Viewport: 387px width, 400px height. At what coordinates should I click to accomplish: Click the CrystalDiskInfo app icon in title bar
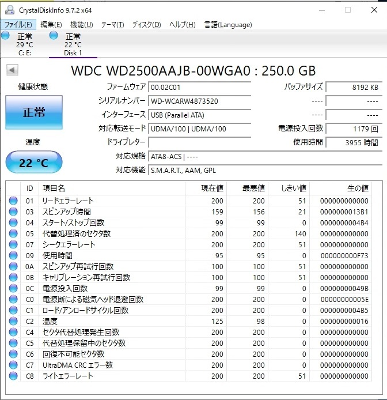tap(10, 10)
